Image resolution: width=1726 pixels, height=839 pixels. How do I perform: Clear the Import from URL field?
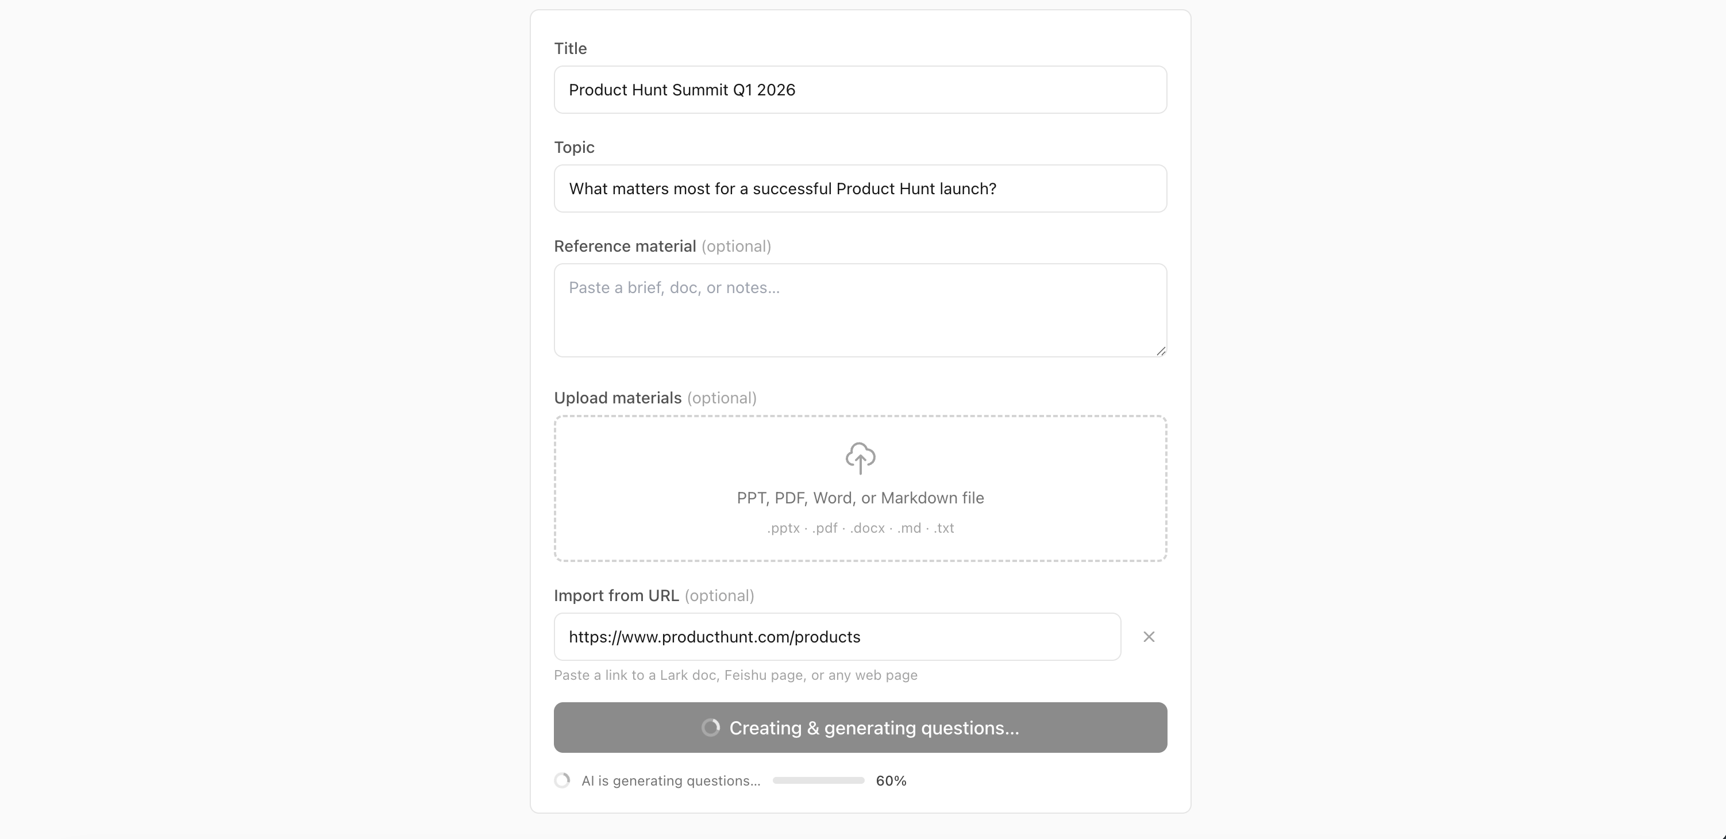click(x=1149, y=637)
